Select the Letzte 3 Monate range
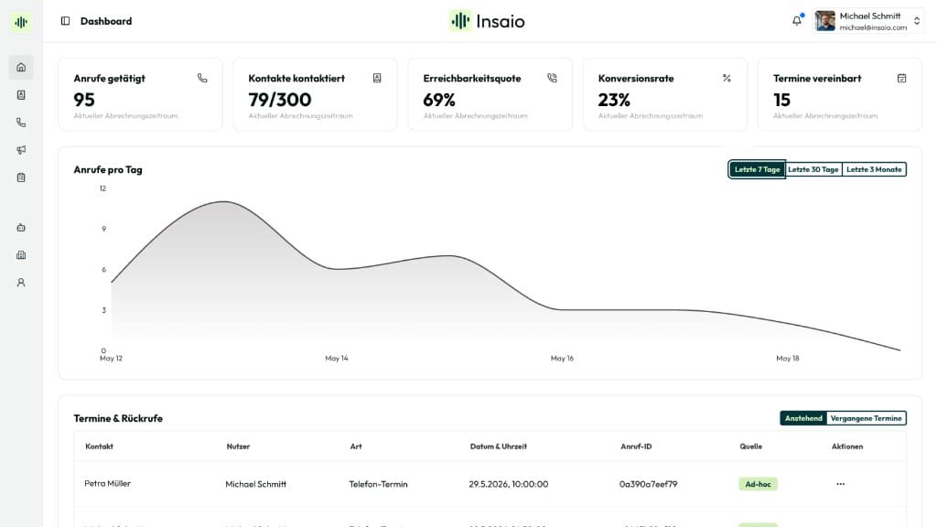The height and width of the screenshot is (527, 937). click(x=874, y=169)
